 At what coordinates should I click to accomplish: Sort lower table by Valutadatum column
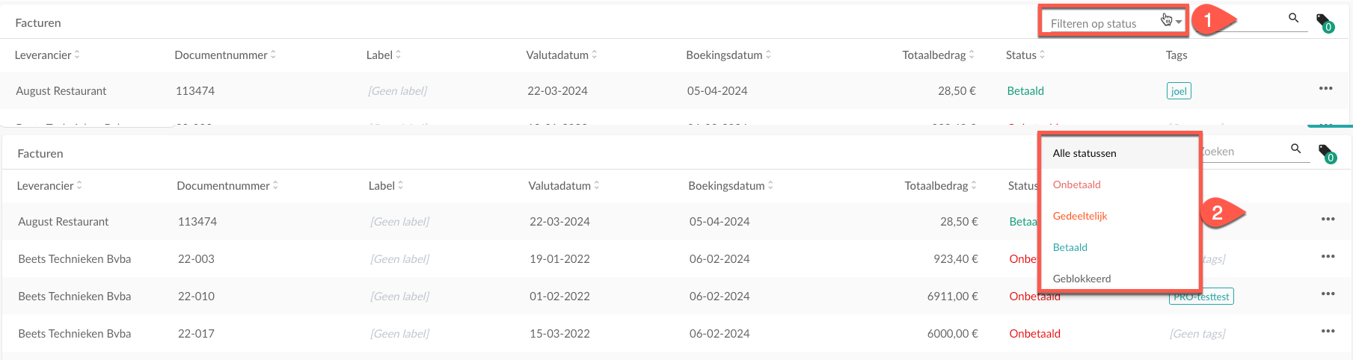click(563, 185)
